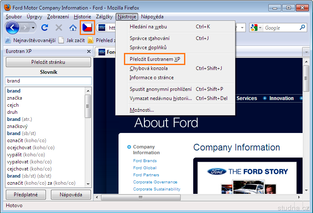Select the Ford page tab

pyautogui.click(x=106, y=52)
